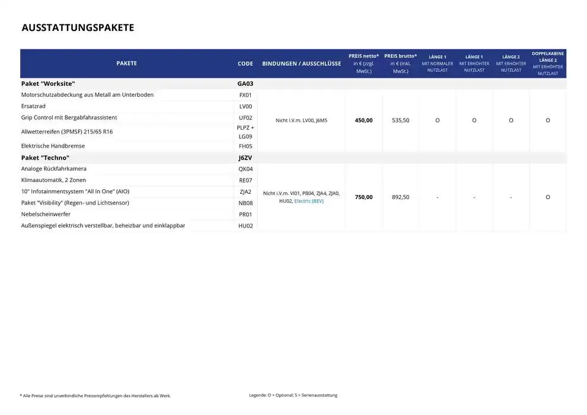Click the Electric (BEV) link text
The image size is (587, 415).
point(309,201)
